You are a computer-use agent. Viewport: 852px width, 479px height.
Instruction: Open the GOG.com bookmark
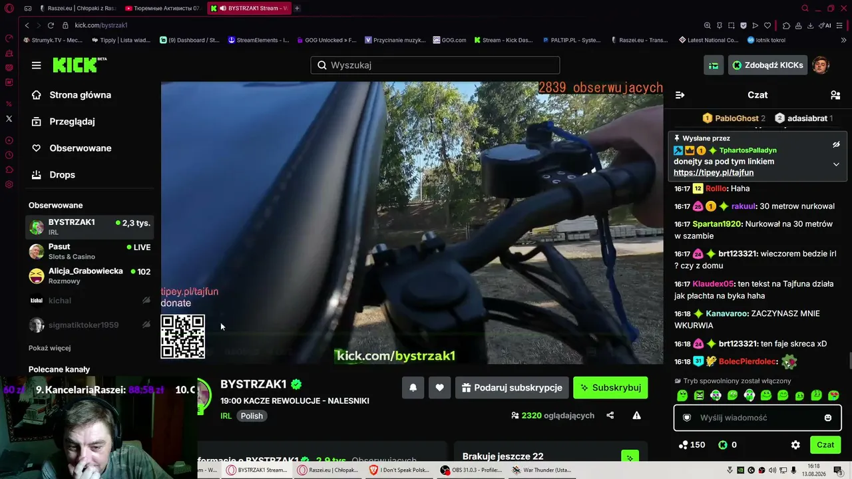coord(449,40)
